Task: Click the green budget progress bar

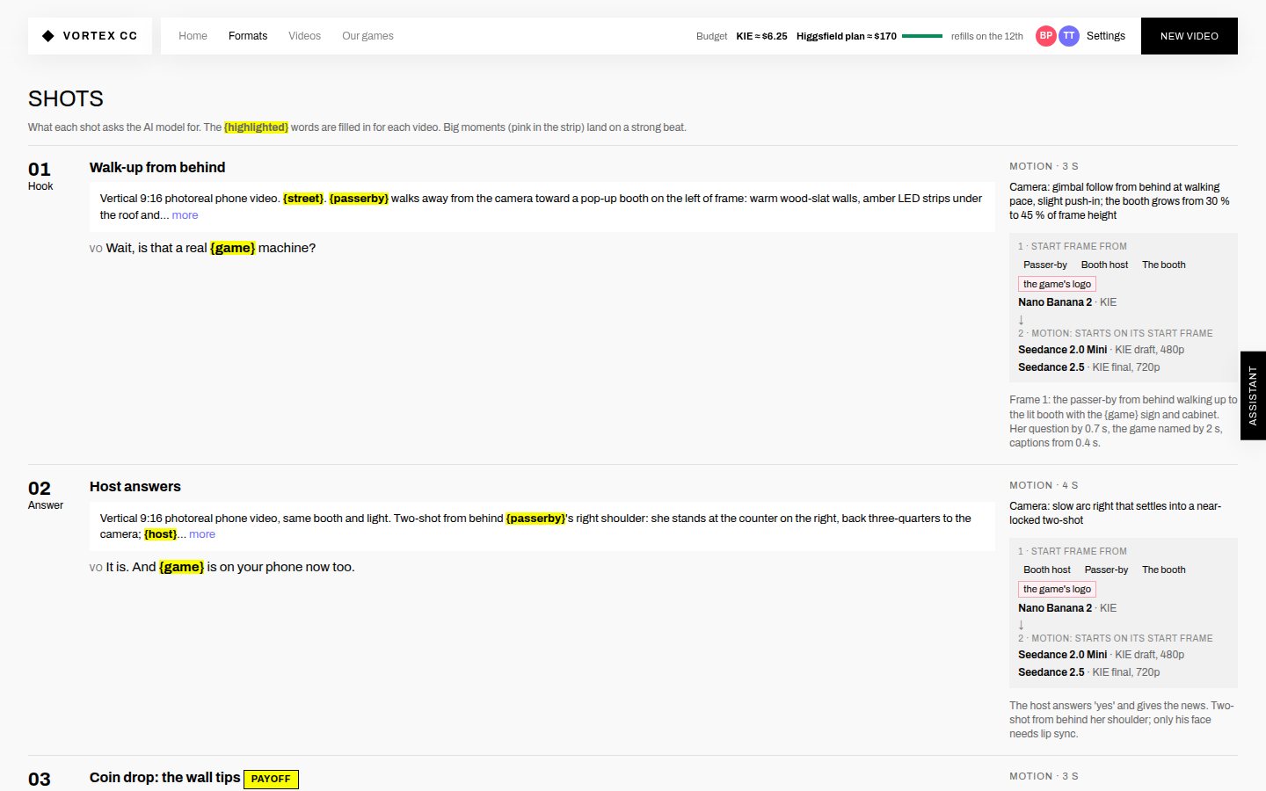Action: [922, 36]
